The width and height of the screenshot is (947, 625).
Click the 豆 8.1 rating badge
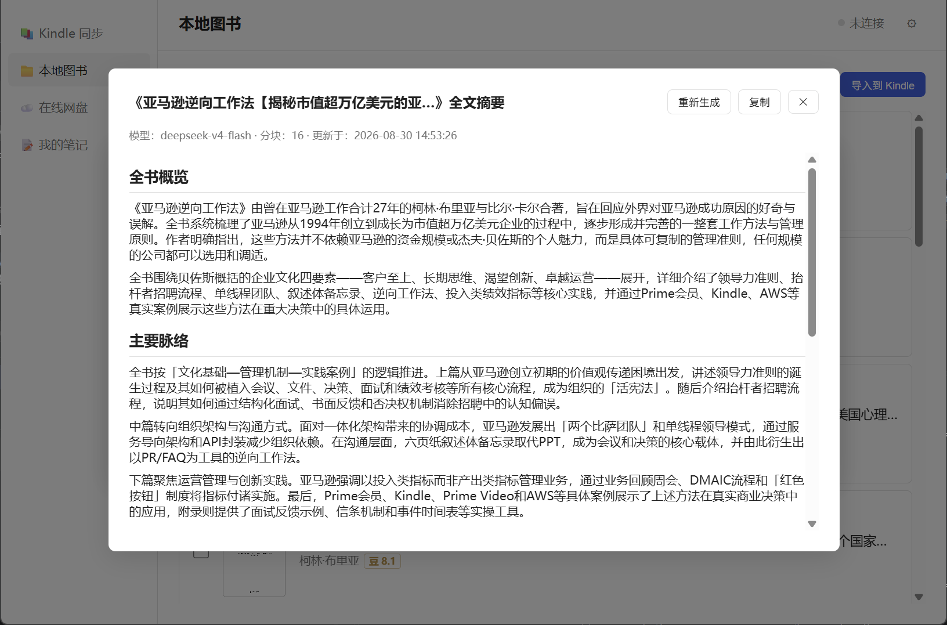click(x=382, y=561)
